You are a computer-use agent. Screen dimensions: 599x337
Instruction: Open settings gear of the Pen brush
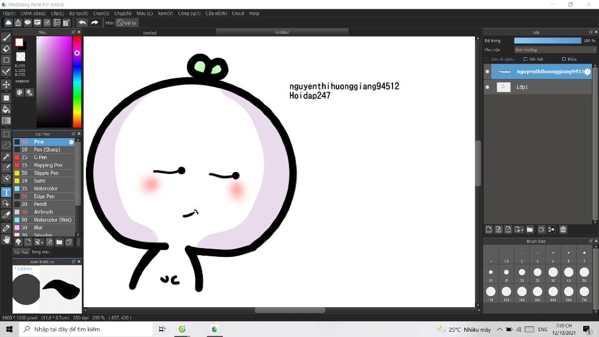pyautogui.click(x=71, y=142)
